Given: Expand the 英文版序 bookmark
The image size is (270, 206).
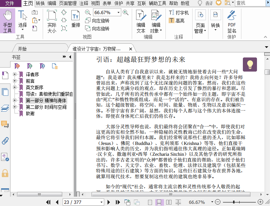Looking at the screenshot, I should (x=14, y=87).
